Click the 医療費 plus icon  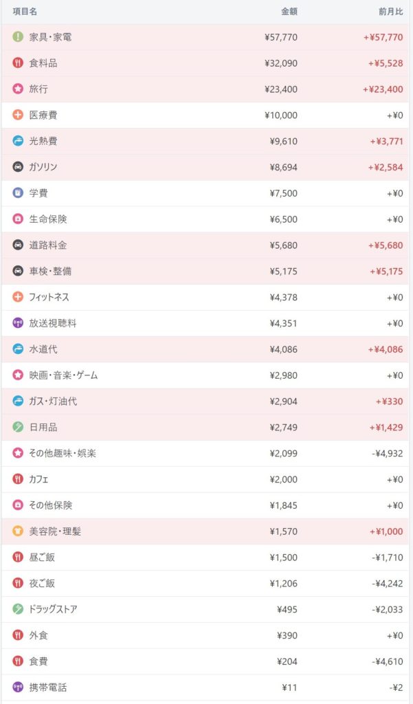coord(18,115)
